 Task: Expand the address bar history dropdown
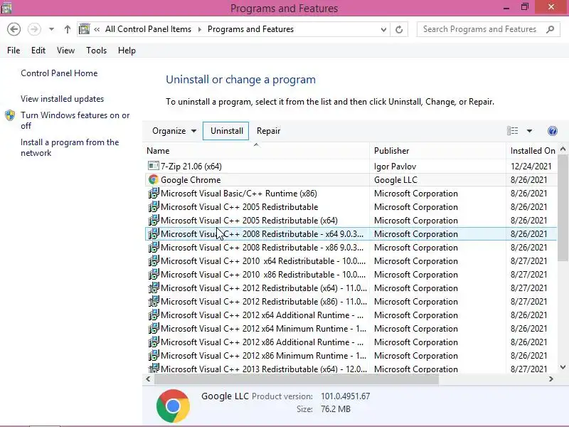coord(383,29)
